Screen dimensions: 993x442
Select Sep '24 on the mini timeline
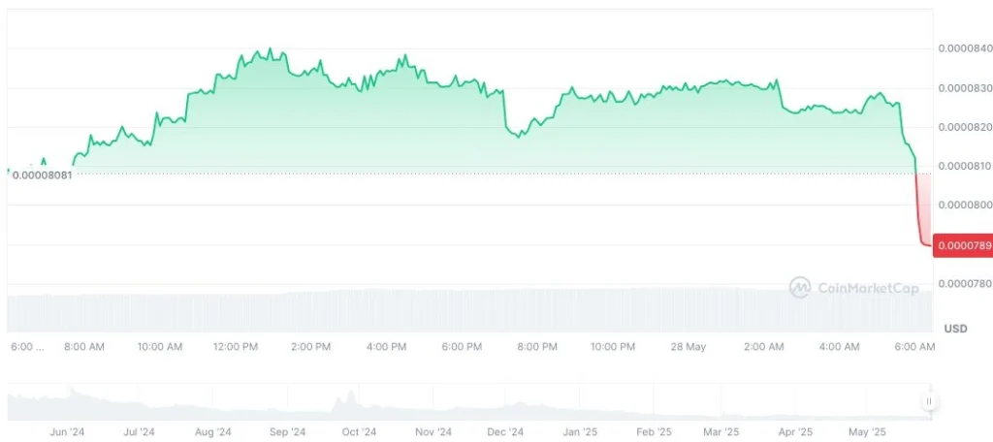pos(286,431)
